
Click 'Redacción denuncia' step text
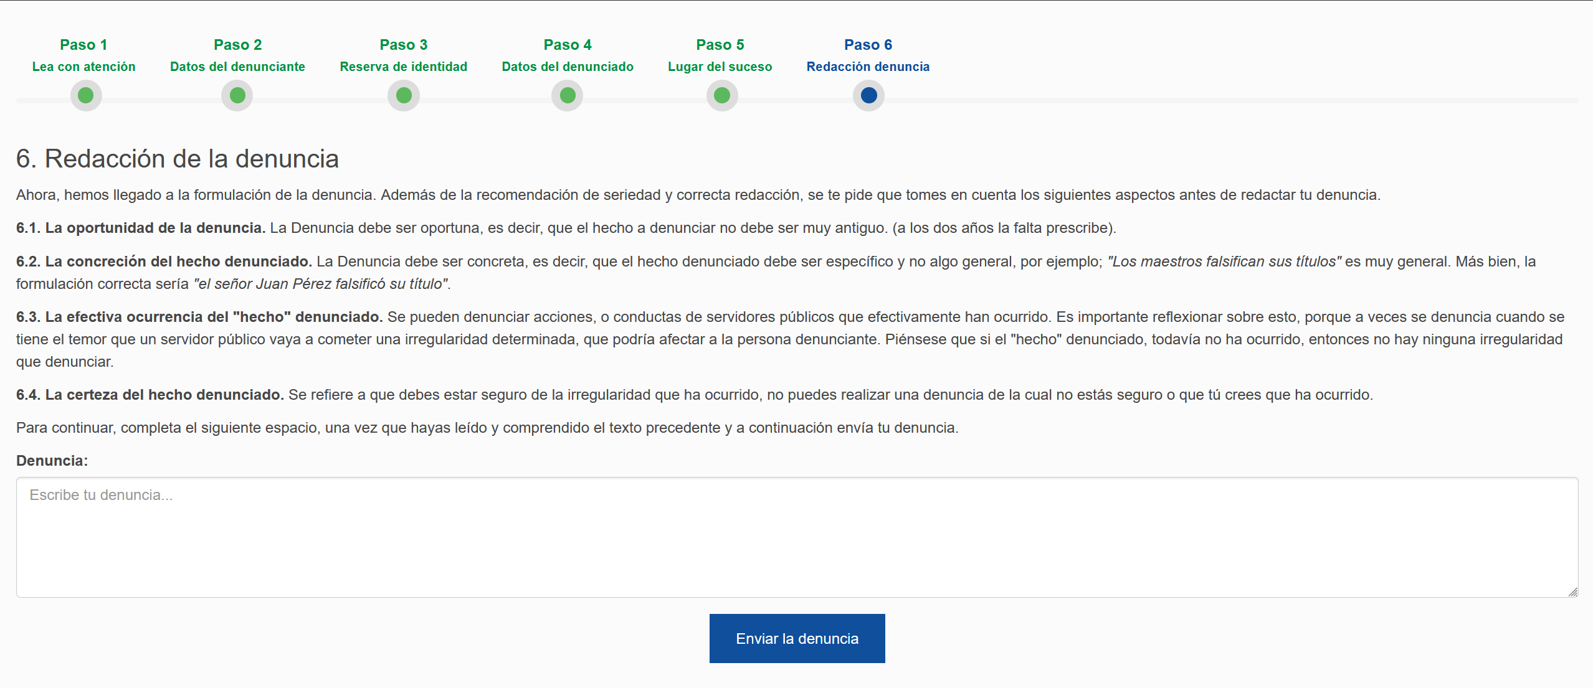coord(868,67)
